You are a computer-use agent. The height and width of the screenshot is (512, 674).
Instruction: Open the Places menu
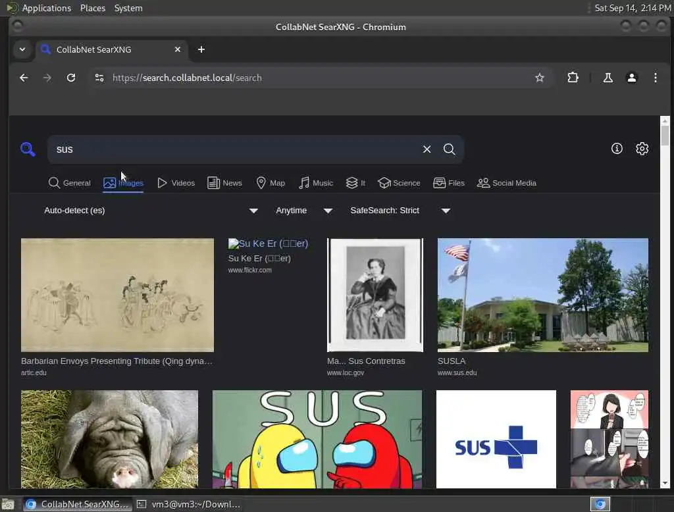click(x=93, y=8)
